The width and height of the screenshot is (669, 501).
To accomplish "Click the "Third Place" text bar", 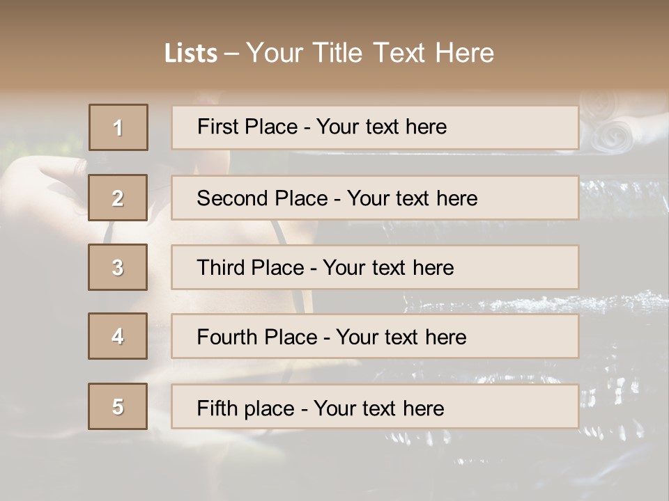I will (x=375, y=267).
